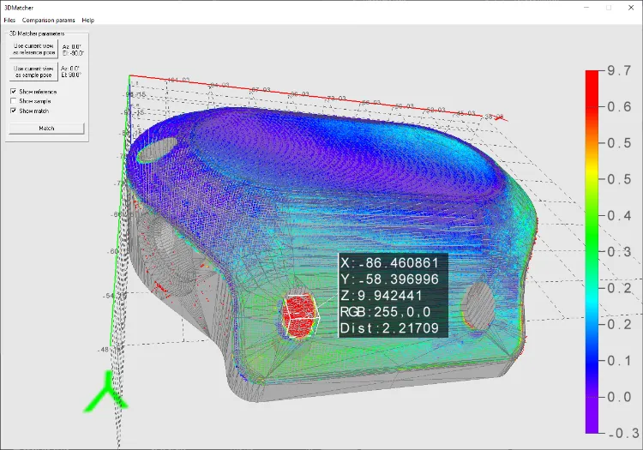Viewport: 643px width, 450px height.
Task: Open the Help menu
Action: click(87, 20)
